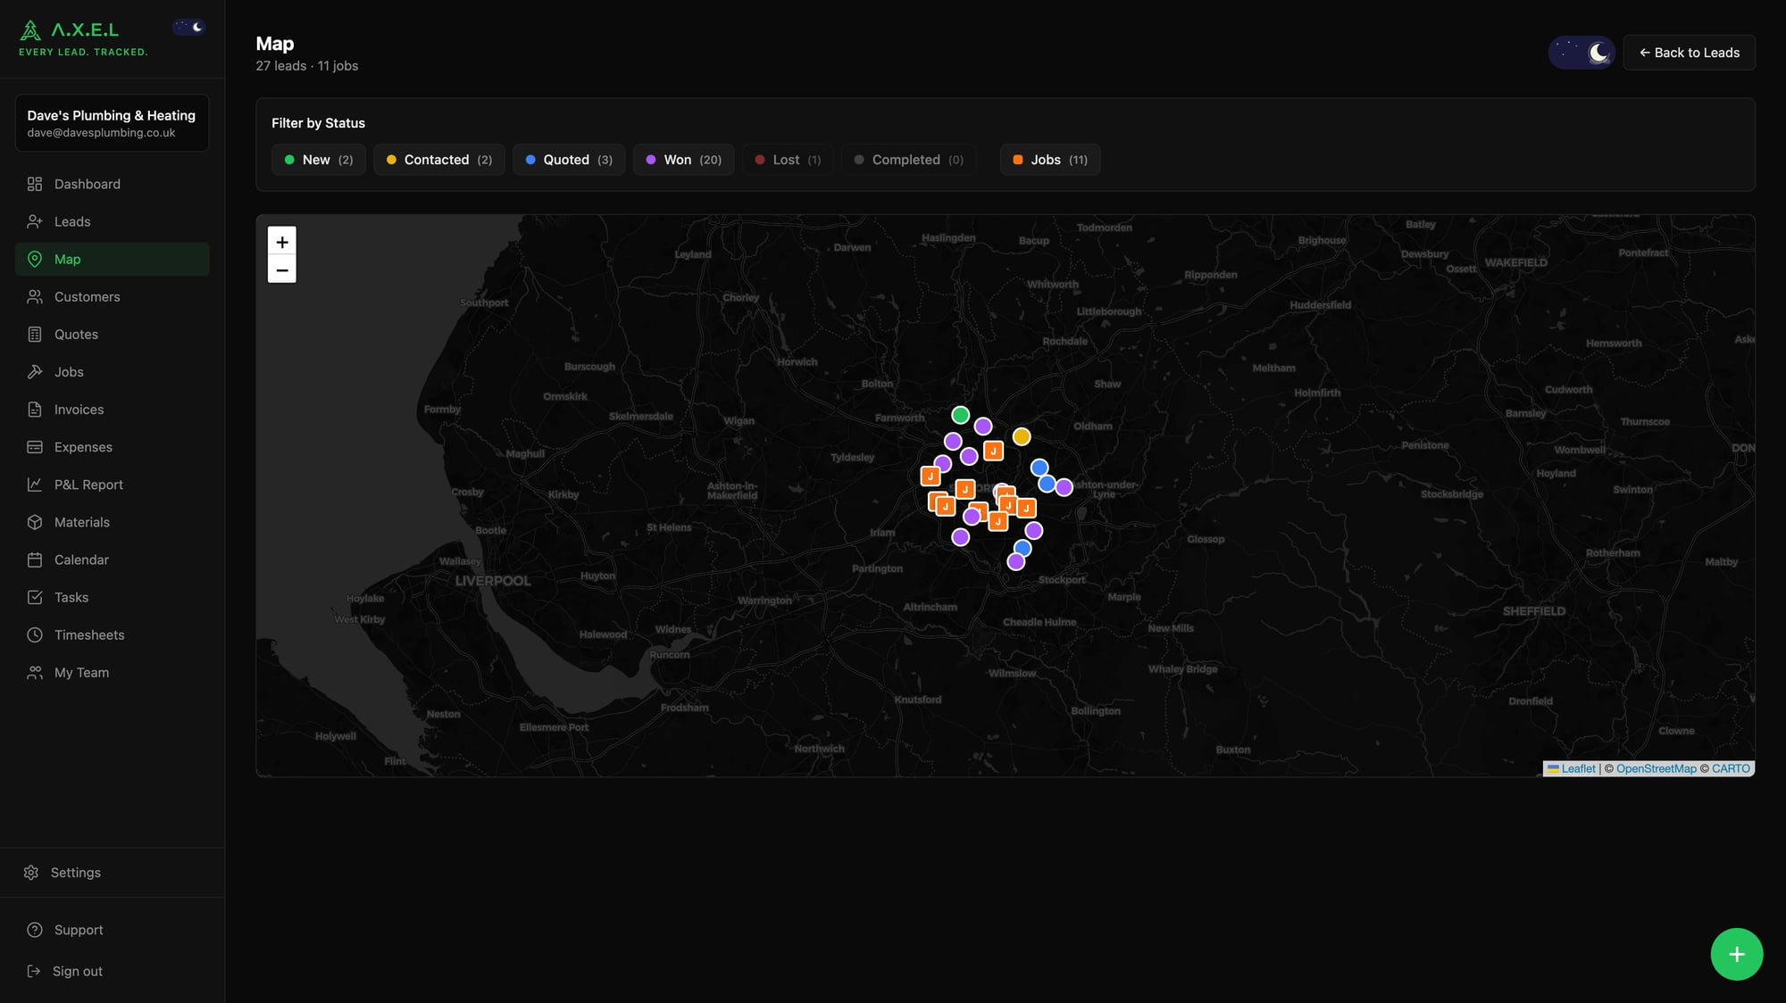Switch to the Map section in sidebar
The image size is (1786, 1003).
[x=67, y=259]
